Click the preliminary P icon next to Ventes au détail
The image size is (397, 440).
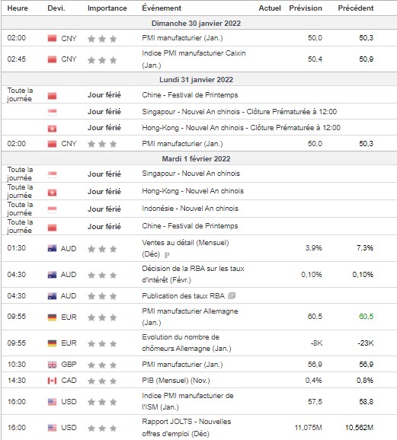coord(167,255)
